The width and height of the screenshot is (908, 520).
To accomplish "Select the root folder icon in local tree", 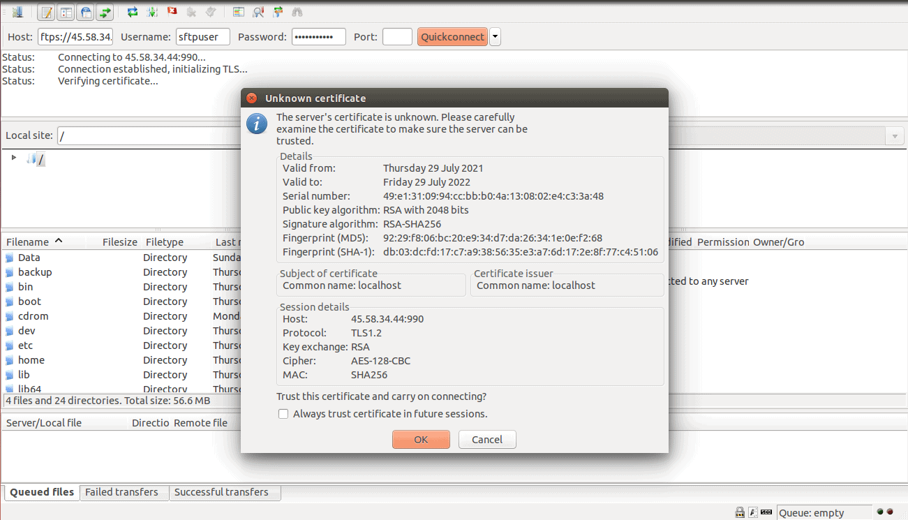I will 31,159.
